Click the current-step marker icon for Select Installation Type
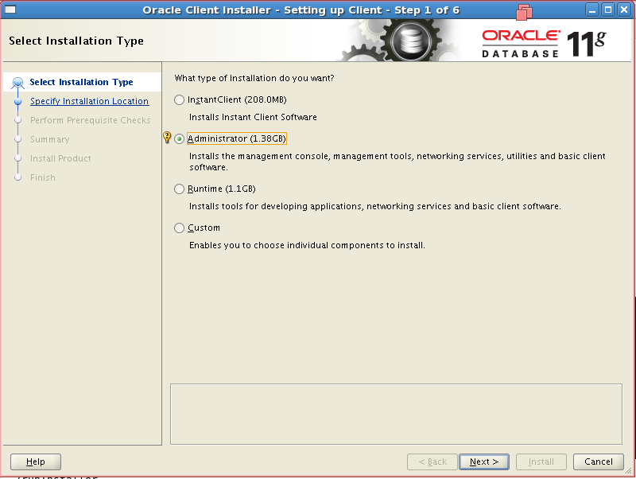 click(x=17, y=83)
